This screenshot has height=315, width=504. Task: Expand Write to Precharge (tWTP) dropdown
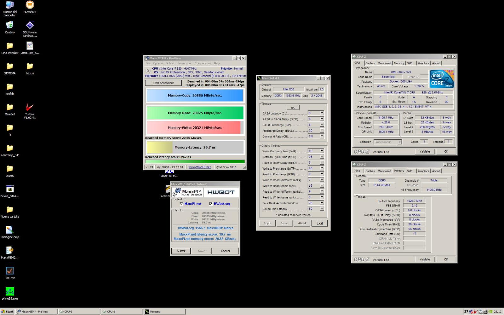coord(322,168)
